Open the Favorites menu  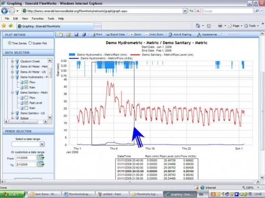coord(38,19)
